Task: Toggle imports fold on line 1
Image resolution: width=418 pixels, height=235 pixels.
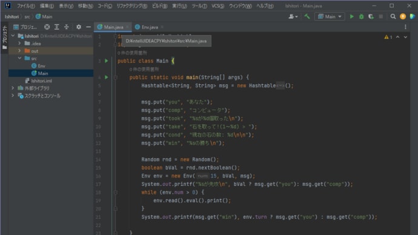Action: click(x=116, y=36)
